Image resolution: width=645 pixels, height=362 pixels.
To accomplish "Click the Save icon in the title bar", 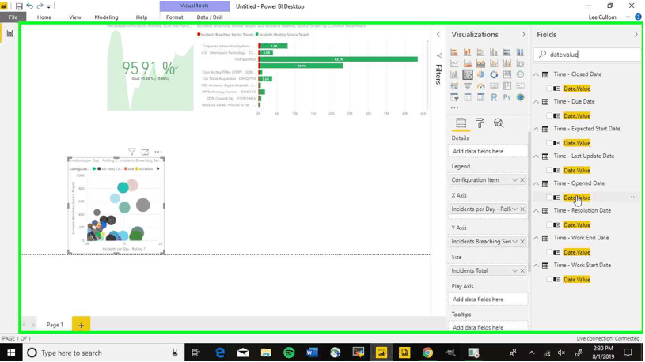I will coord(19,6).
